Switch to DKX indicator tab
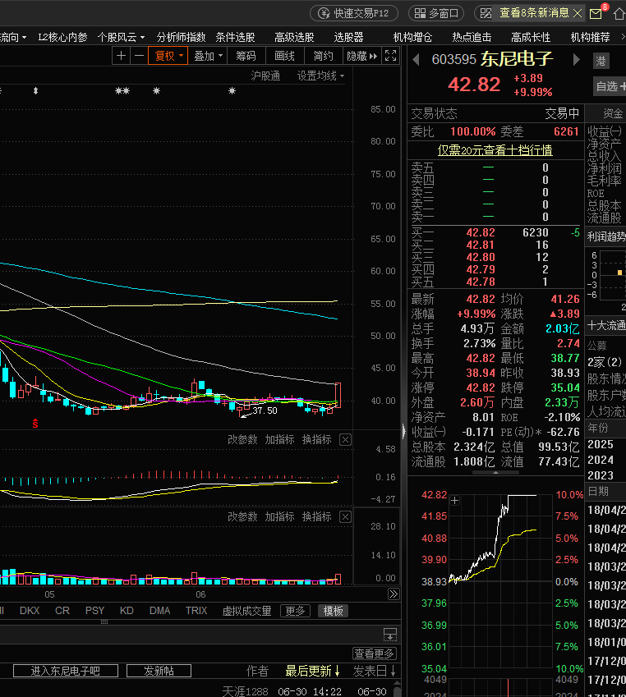626x697 pixels. [30, 611]
